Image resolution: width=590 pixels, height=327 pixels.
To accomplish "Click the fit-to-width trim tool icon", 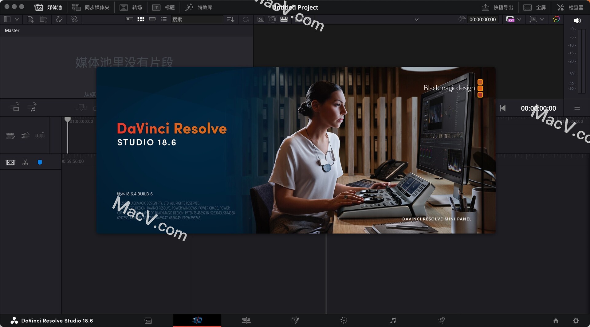I will pyautogui.click(x=10, y=163).
